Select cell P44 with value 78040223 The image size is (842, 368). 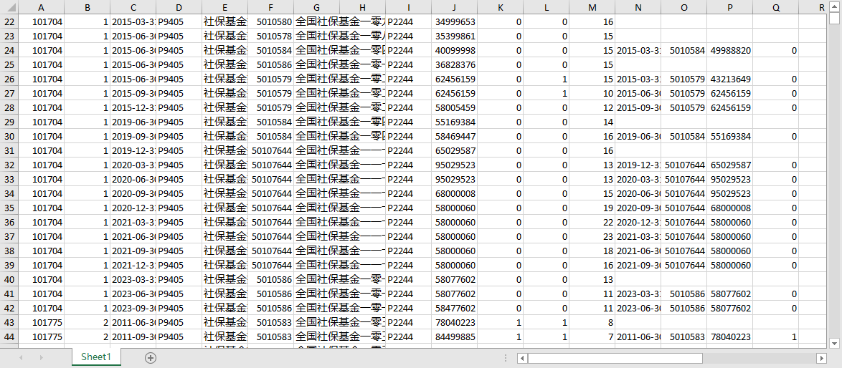(730, 337)
